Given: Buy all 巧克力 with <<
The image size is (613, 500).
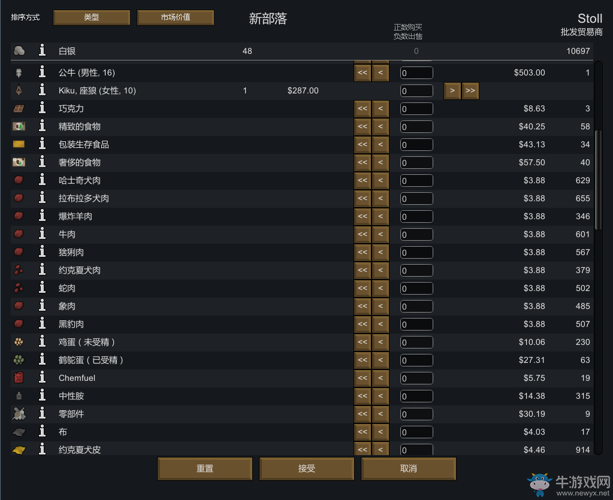Looking at the screenshot, I should point(363,108).
